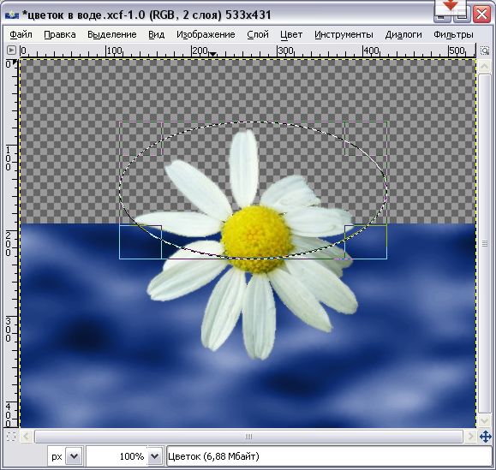Screen dimensions: 496x470
Task: Click the horizontal scrollbar left arrow
Action: (27, 437)
